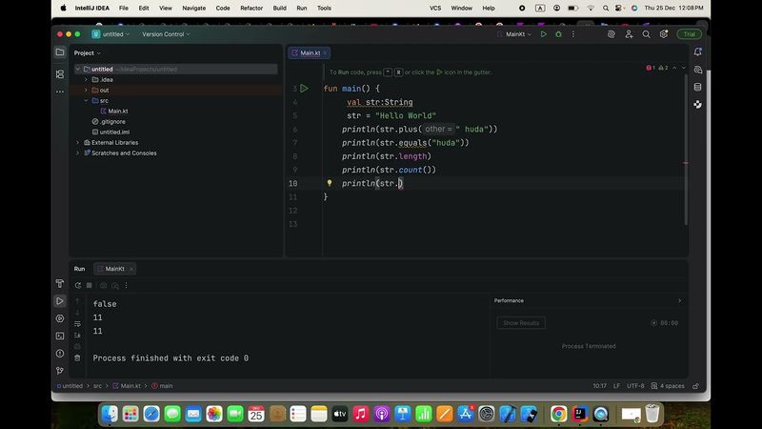
Task: Click the run gutter icon beside main()
Action: [304, 88]
